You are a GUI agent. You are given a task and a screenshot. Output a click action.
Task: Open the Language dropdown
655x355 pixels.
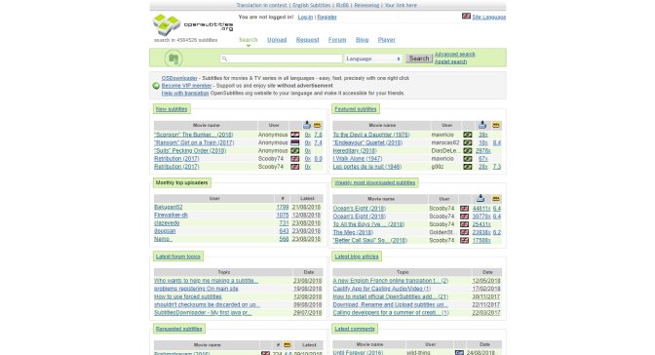coord(373,59)
